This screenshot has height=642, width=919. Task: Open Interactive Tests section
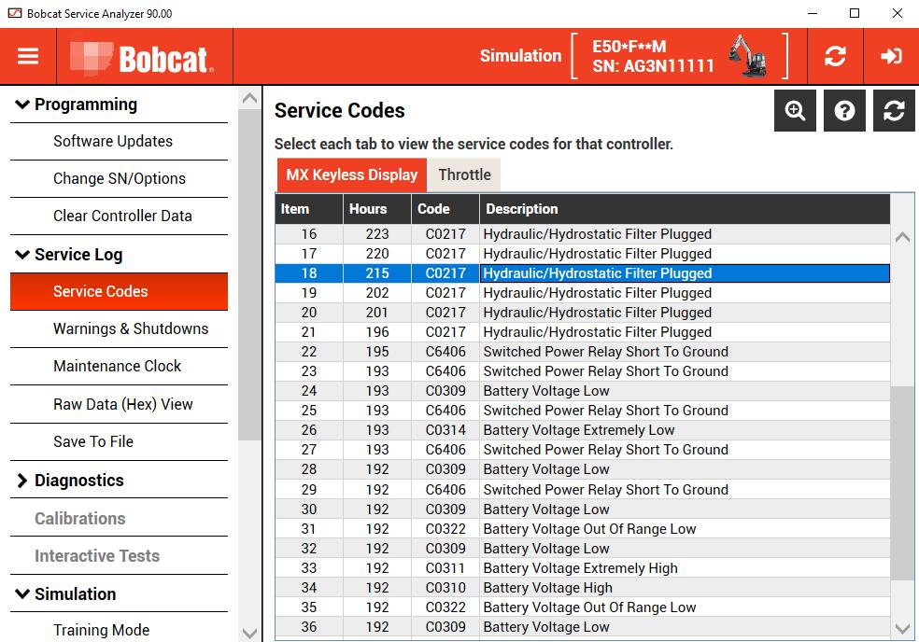[119, 556]
